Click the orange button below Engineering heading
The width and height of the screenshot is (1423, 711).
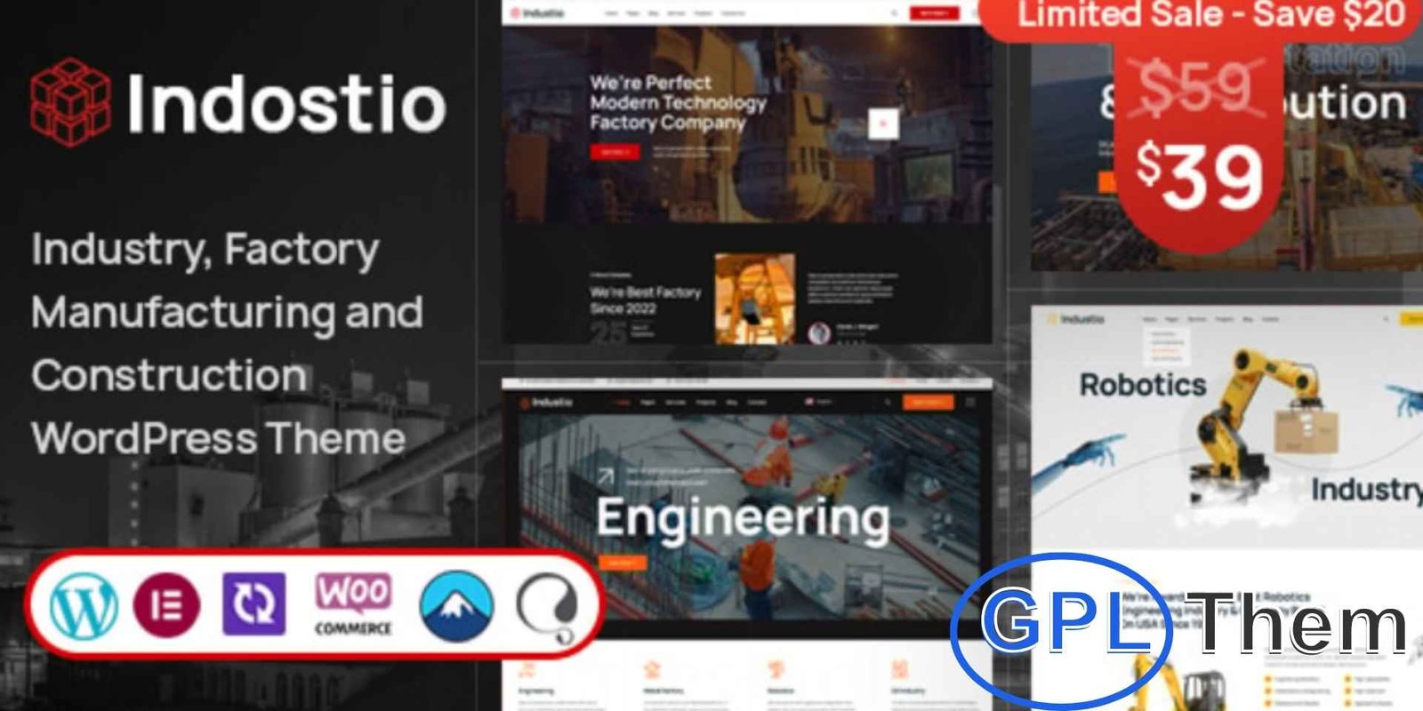622,563
